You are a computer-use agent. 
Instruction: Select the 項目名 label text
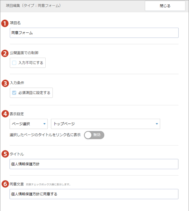tap(15, 23)
